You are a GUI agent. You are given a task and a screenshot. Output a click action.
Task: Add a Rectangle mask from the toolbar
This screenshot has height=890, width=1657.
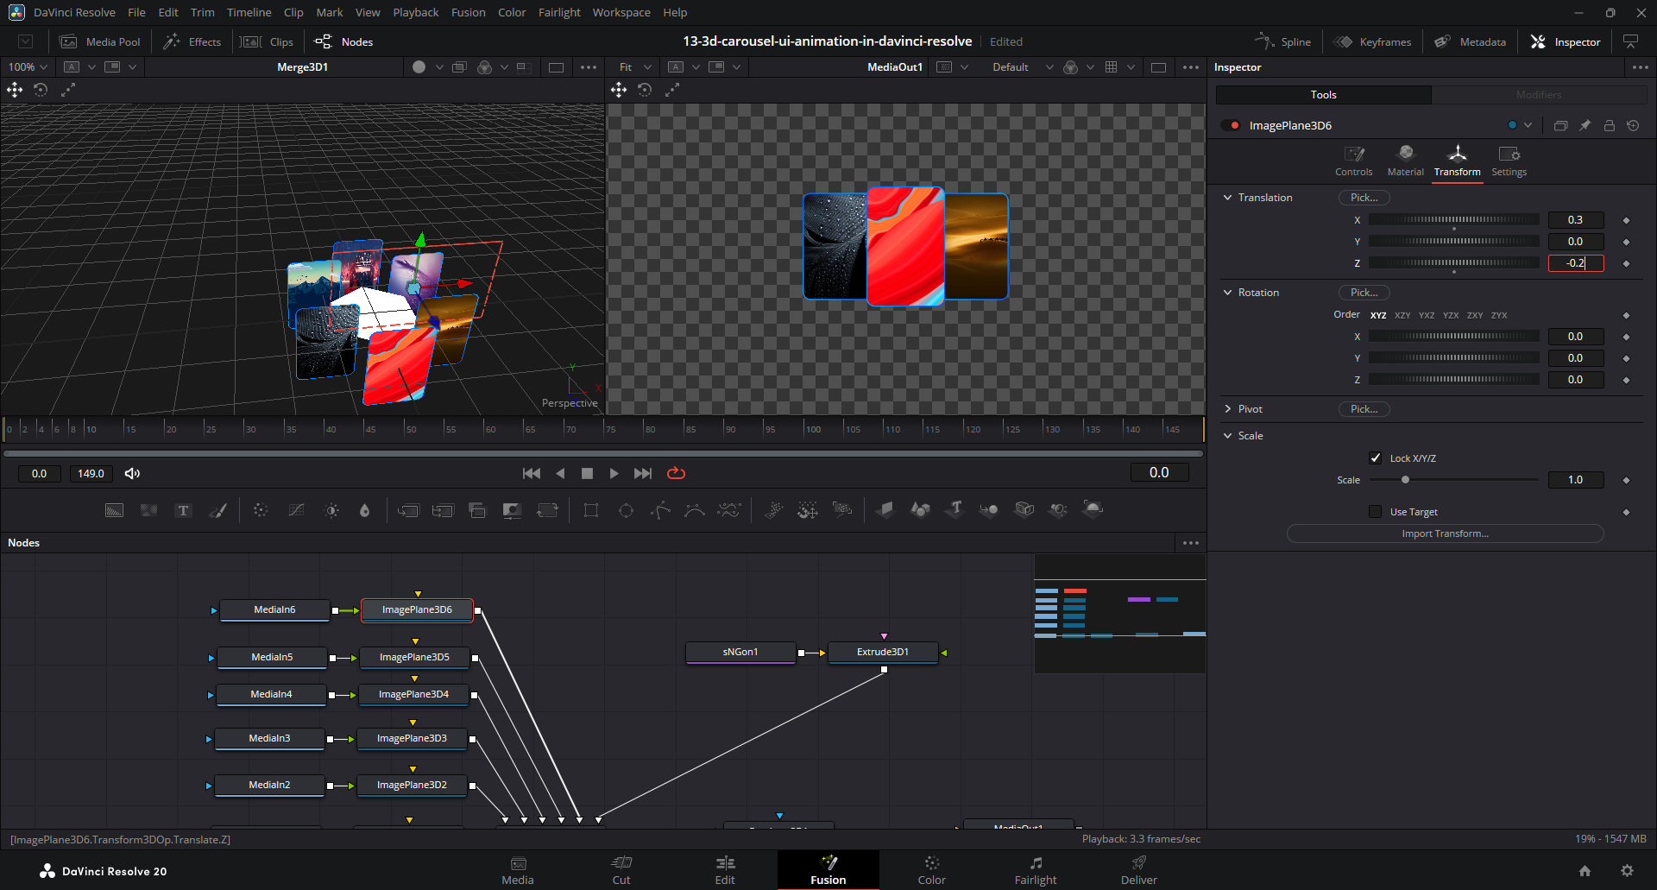coord(591,510)
